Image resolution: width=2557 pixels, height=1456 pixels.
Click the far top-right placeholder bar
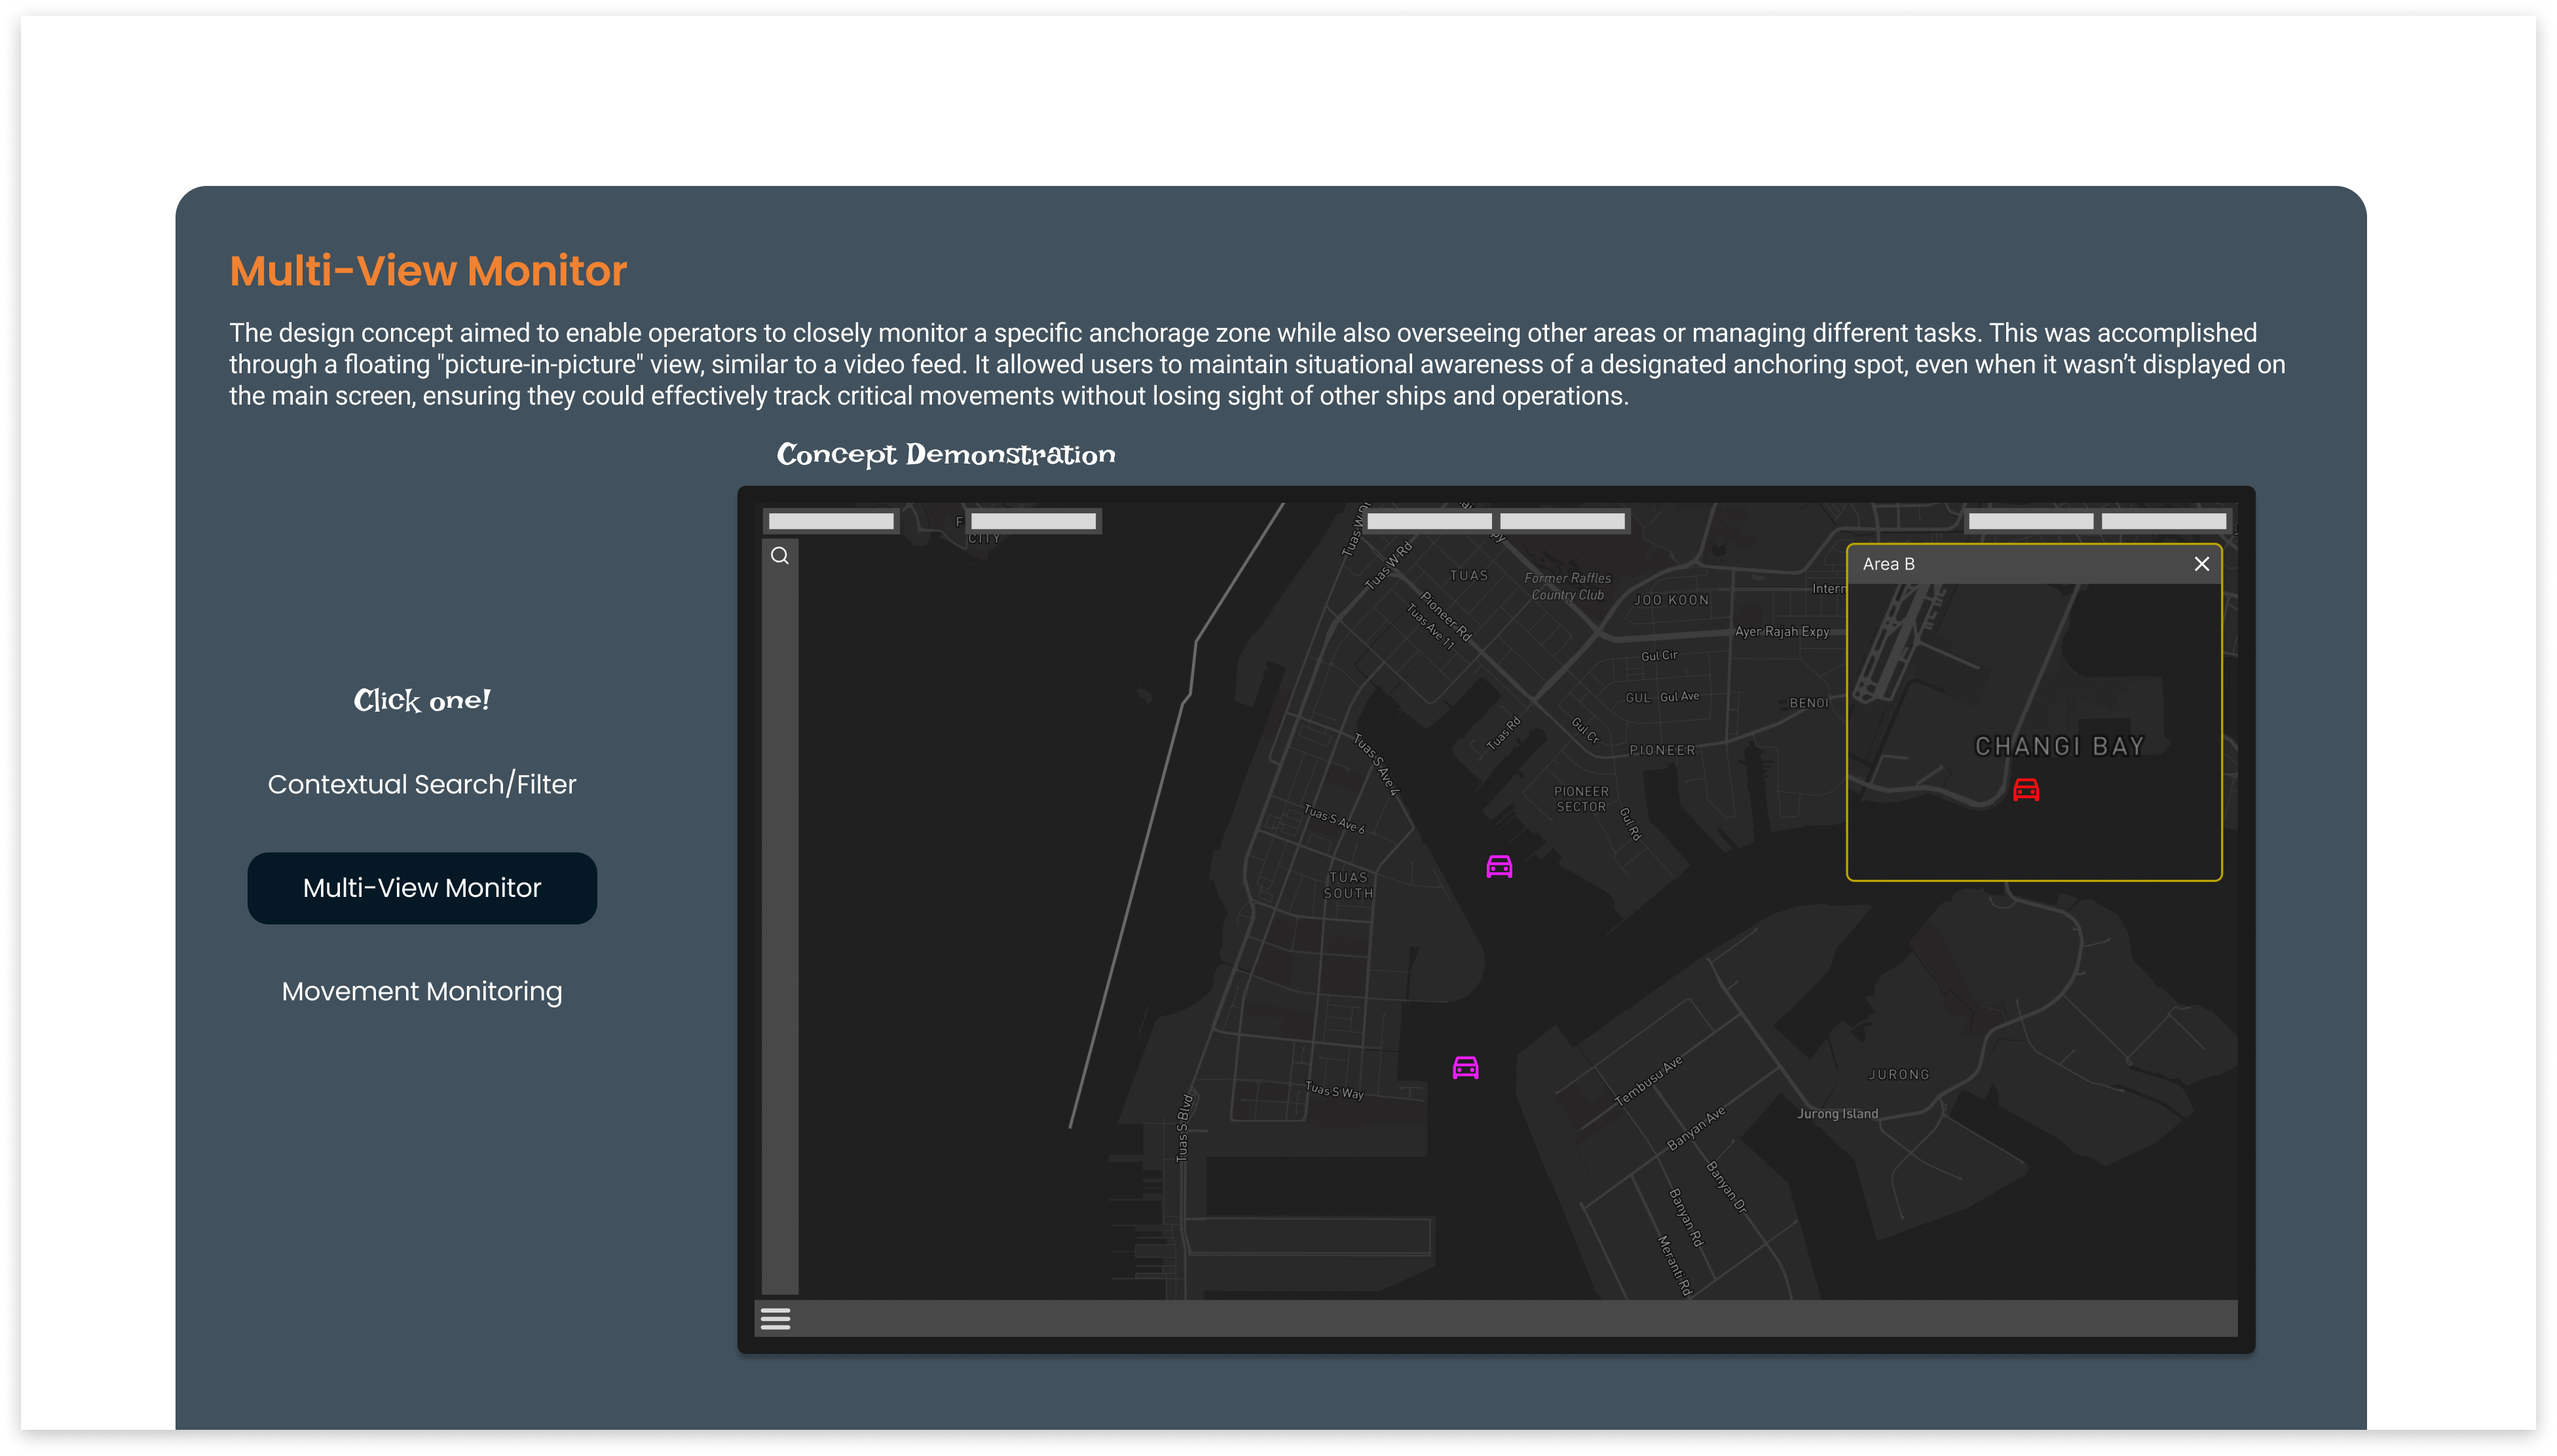(2163, 521)
